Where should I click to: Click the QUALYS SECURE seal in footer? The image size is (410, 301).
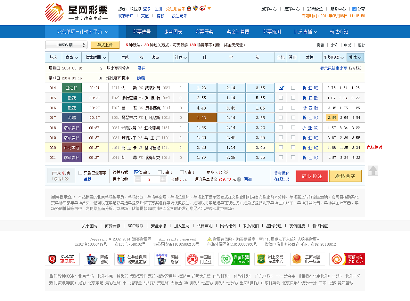pos(62,259)
